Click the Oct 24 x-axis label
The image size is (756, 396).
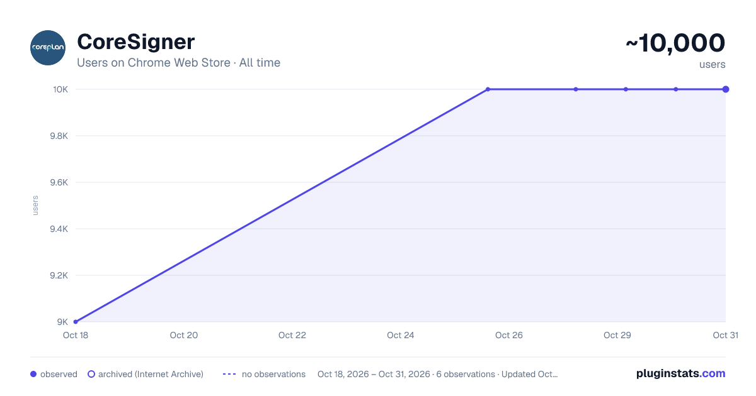(x=401, y=335)
